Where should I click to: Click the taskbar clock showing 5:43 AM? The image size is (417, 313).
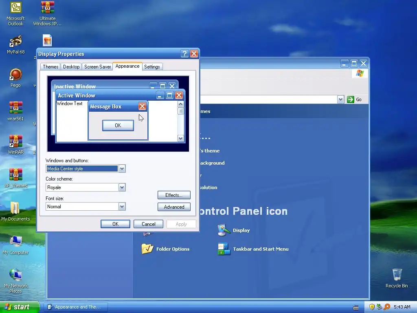coord(402,307)
